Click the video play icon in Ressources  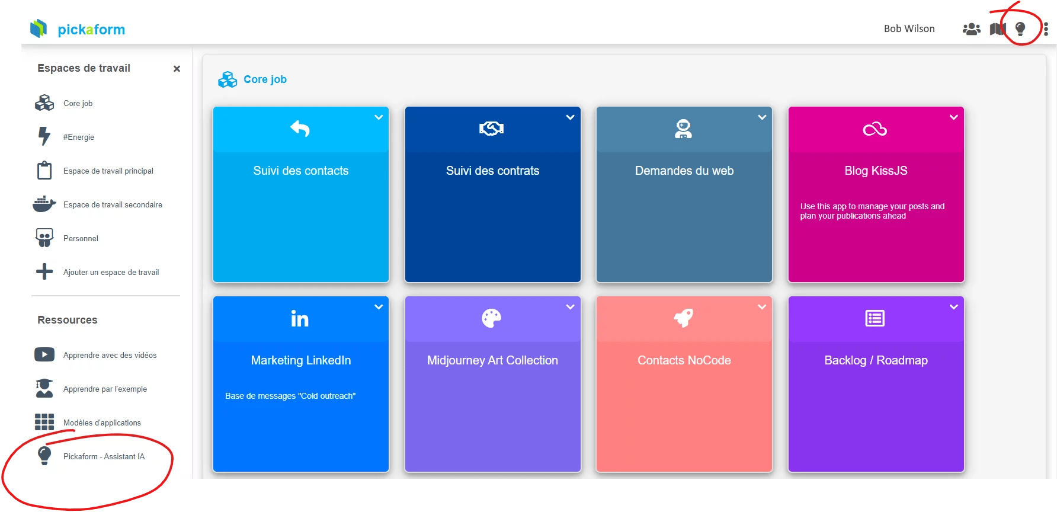(44, 354)
